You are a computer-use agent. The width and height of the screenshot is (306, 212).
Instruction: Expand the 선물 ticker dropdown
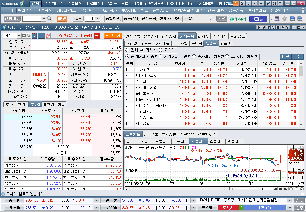[x=193, y=200]
